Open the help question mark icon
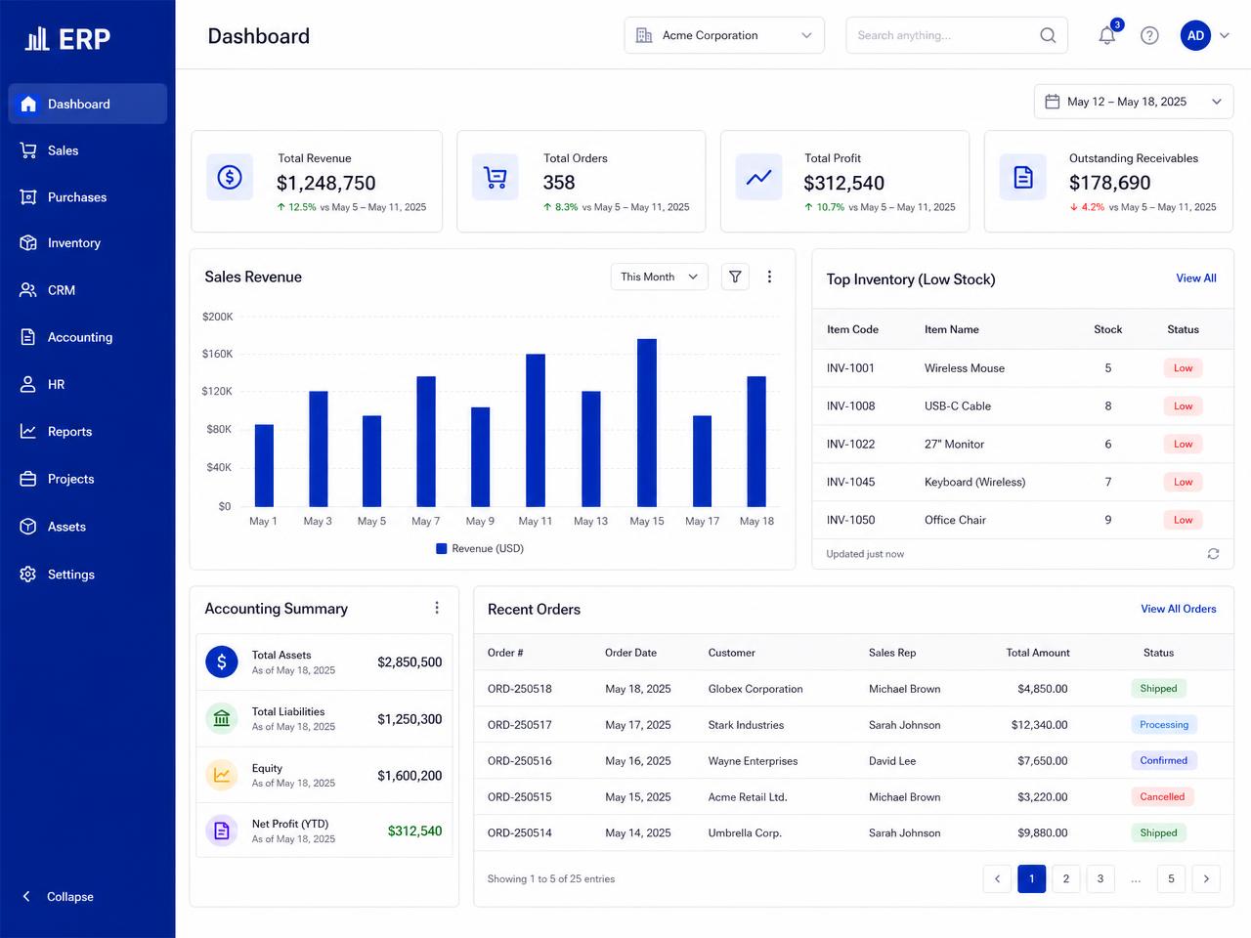 (1149, 35)
